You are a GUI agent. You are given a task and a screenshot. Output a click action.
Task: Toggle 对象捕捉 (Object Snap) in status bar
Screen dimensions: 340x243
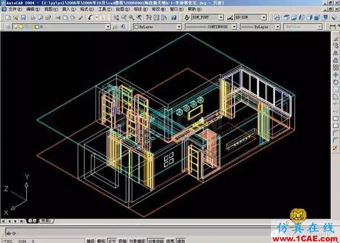(x=137, y=241)
